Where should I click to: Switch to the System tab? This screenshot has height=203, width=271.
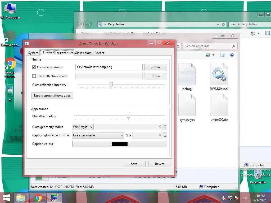click(33, 53)
